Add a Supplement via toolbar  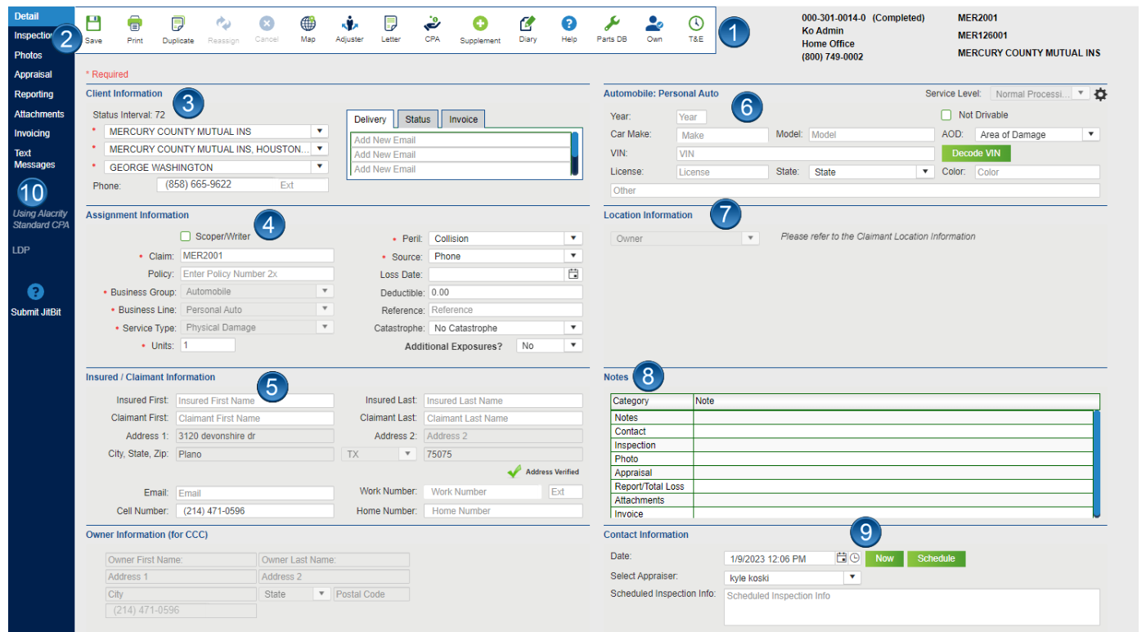480,24
